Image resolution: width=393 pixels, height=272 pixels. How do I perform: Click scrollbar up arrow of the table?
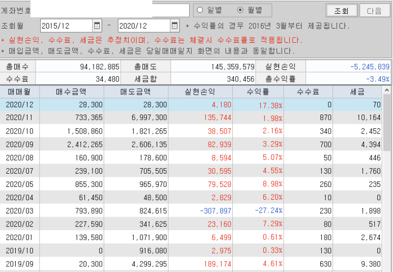pos(386,90)
